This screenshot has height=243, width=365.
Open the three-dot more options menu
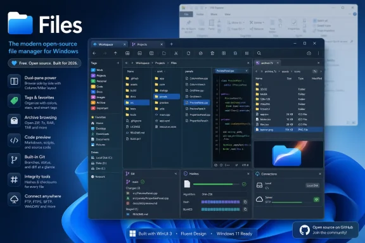[x=319, y=53]
